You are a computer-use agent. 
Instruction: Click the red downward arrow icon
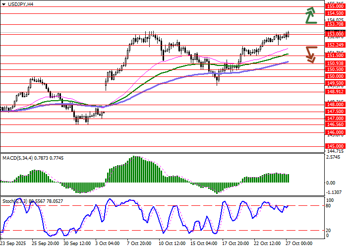[x=311, y=54]
